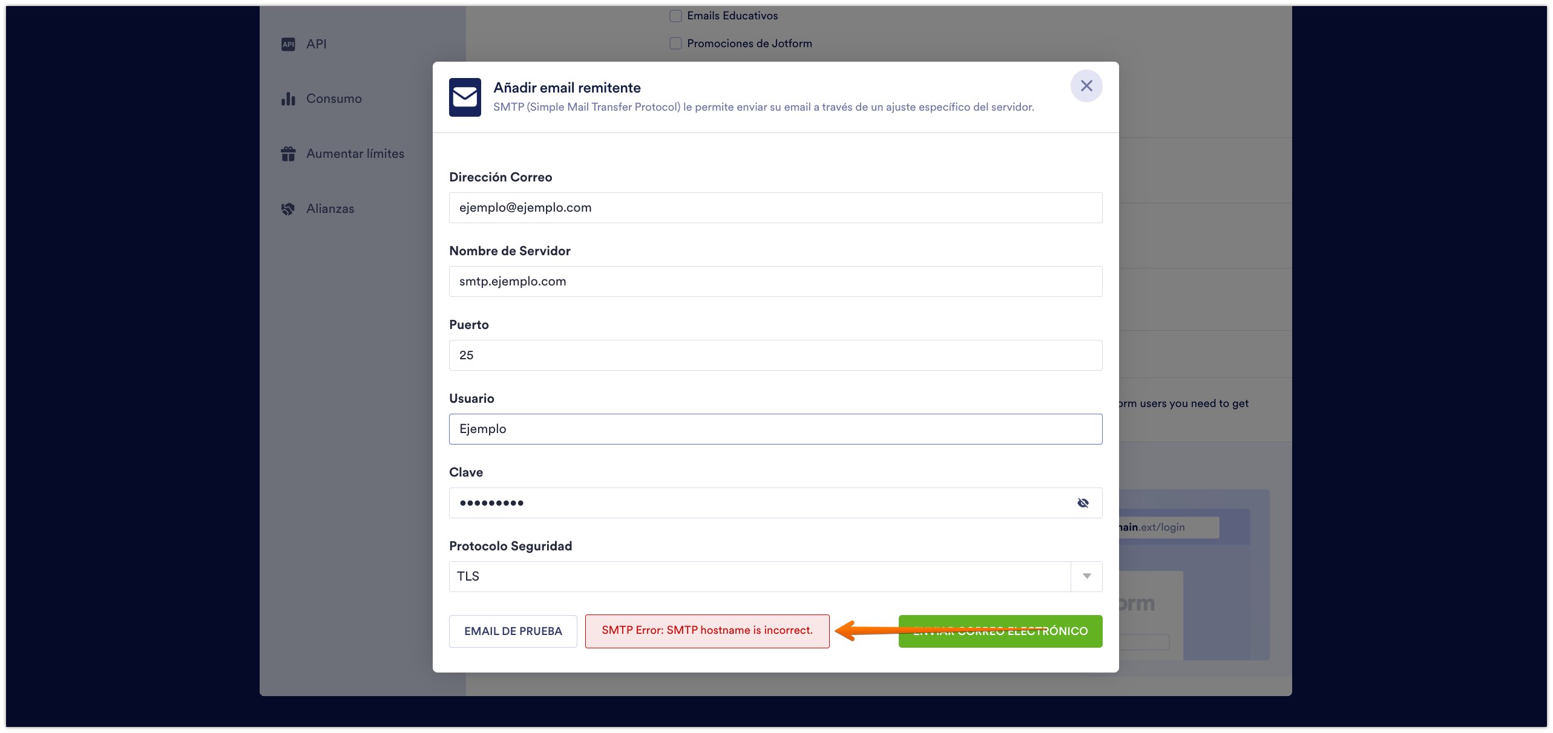Open the Protocolo Seguridad dropdown arrow

1086,576
